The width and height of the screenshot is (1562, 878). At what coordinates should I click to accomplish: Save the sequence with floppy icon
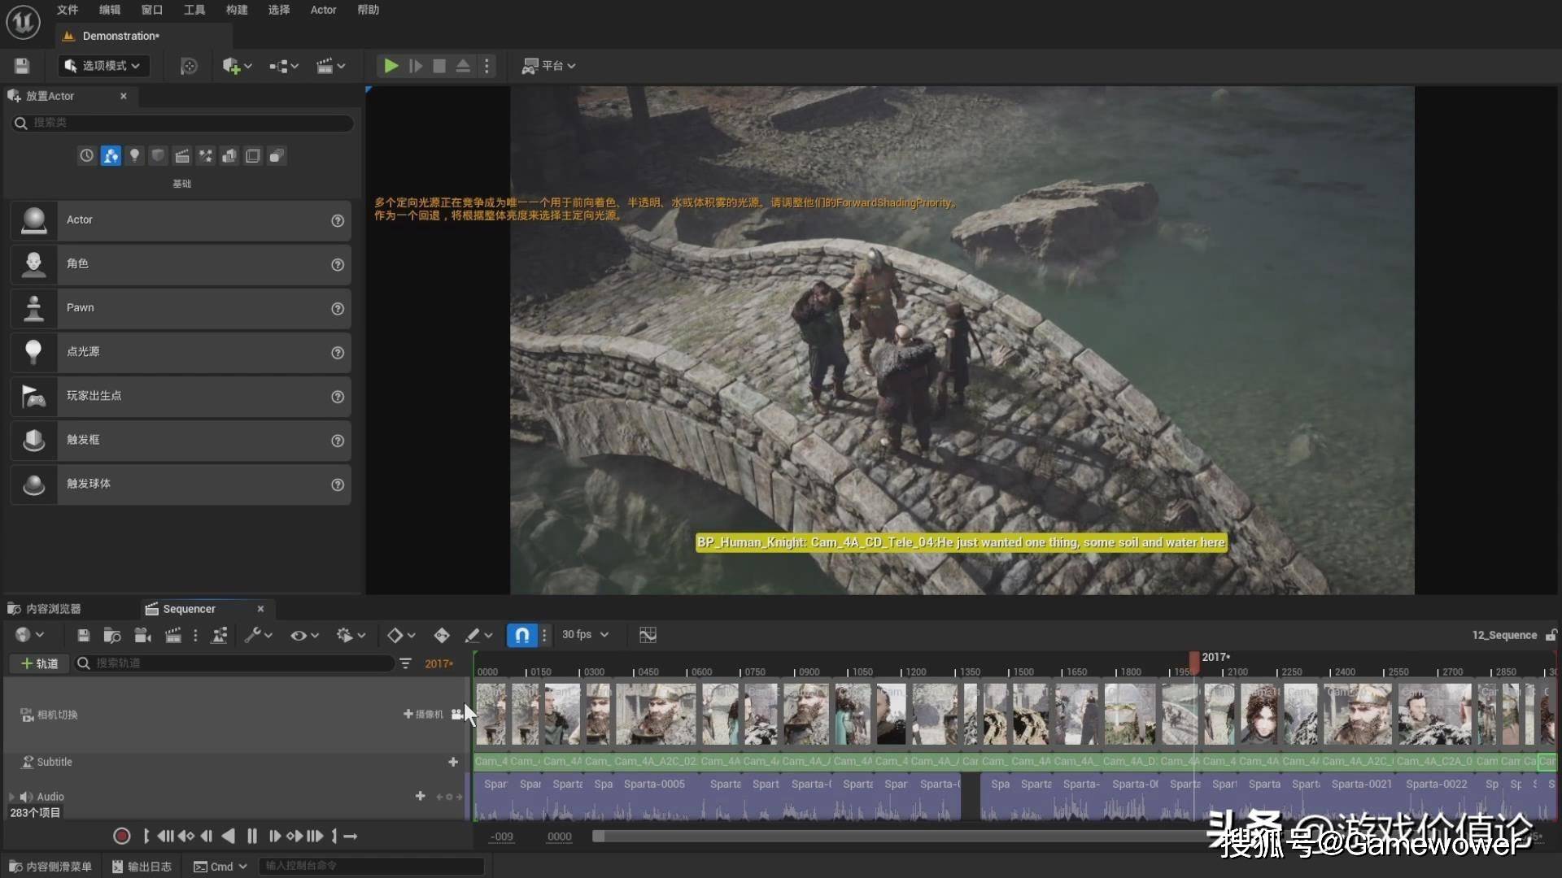[83, 635]
